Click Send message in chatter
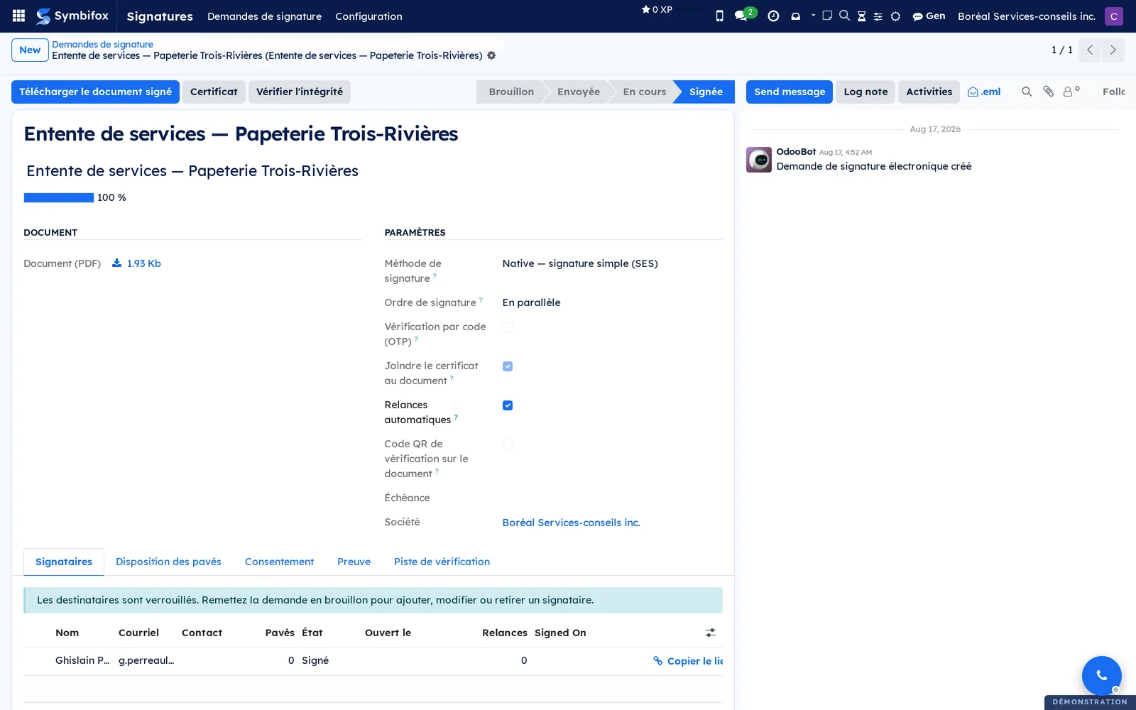The width and height of the screenshot is (1136, 710). click(790, 92)
